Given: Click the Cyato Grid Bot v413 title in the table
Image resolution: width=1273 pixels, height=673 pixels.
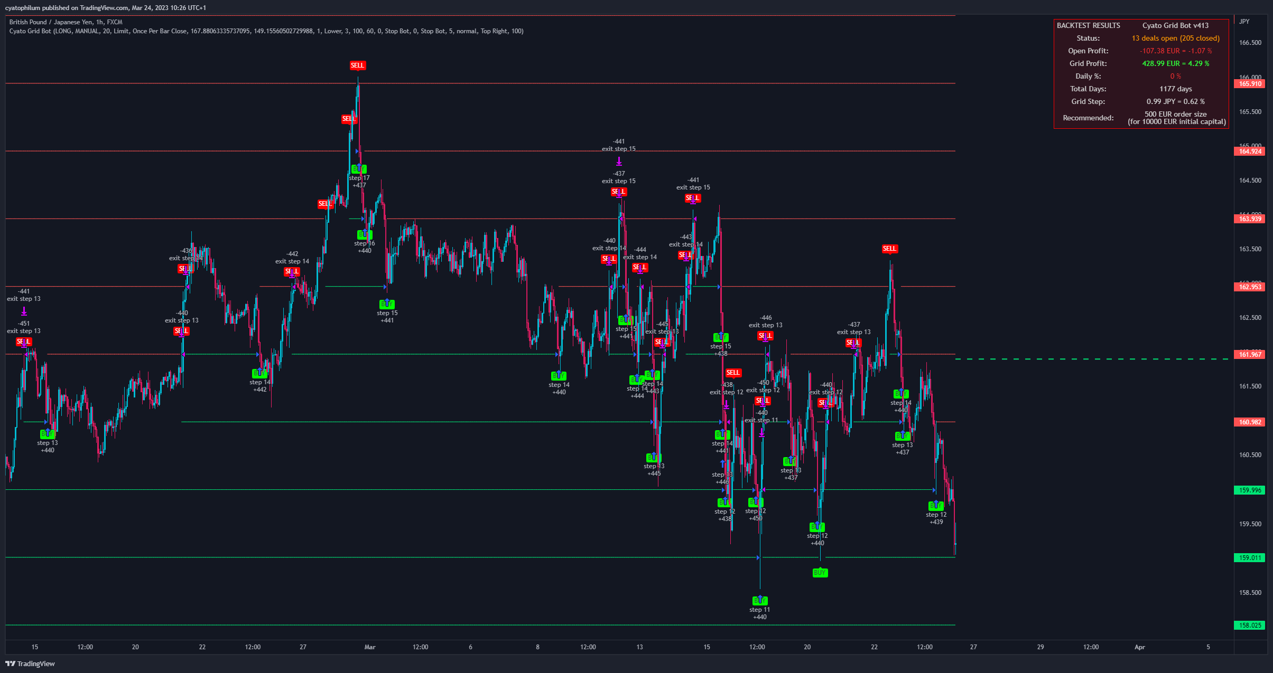Looking at the screenshot, I should (1175, 25).
